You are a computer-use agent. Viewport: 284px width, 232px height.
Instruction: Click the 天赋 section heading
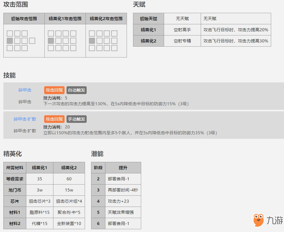click(139, 4)
